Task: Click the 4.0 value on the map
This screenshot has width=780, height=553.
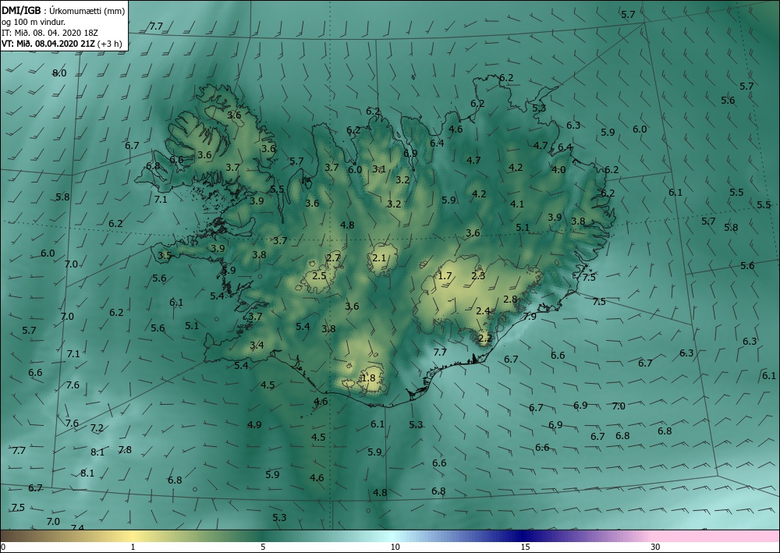Action: 558,169
